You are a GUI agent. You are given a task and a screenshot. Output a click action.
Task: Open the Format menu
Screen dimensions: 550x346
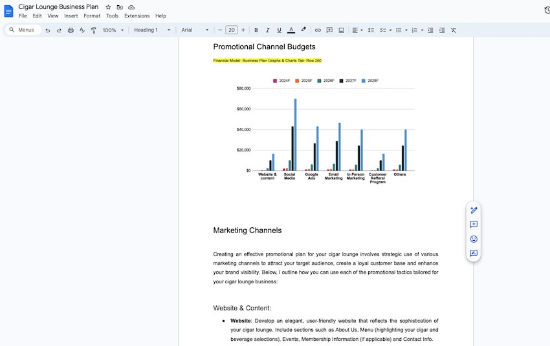[x=92, y=15]
